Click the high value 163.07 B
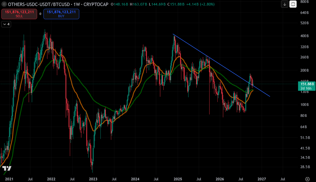Screen dimensions: 316x182 140,4
